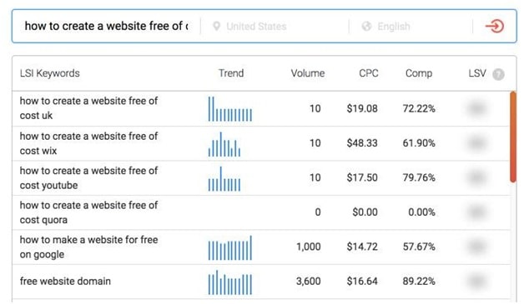Click volume 10 in 'cost wix' row
The image size is (524, 304).
coord(315,142)
